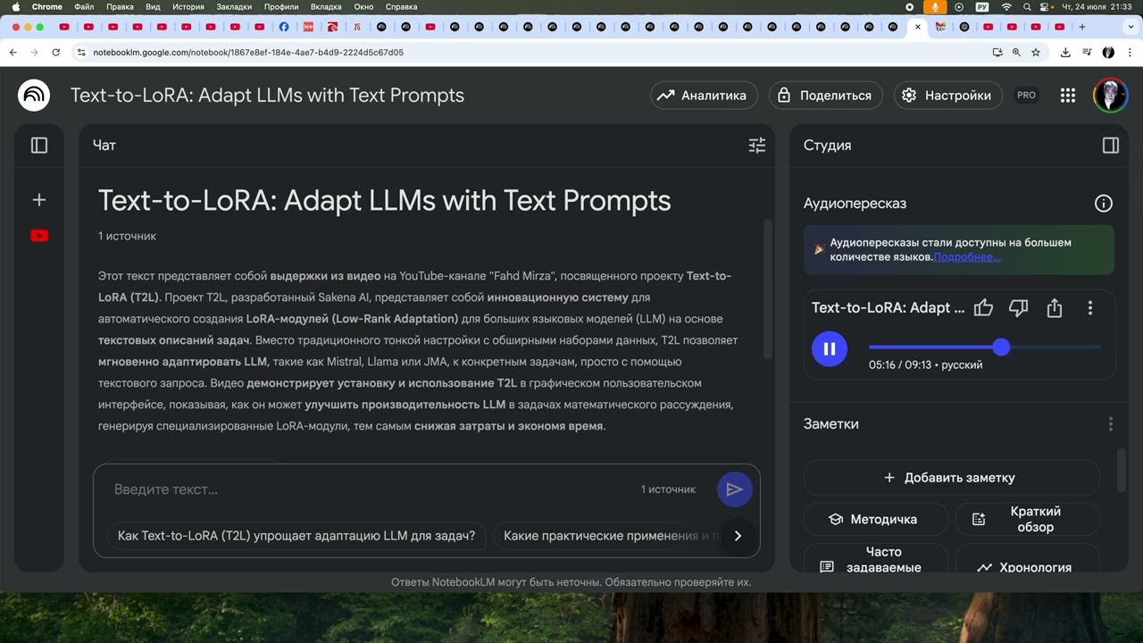Focus the Введите текст chat input
Image resolution: width=1143 pixels, height=643 pixels.
pyautogui.click(x=371, y=489)
